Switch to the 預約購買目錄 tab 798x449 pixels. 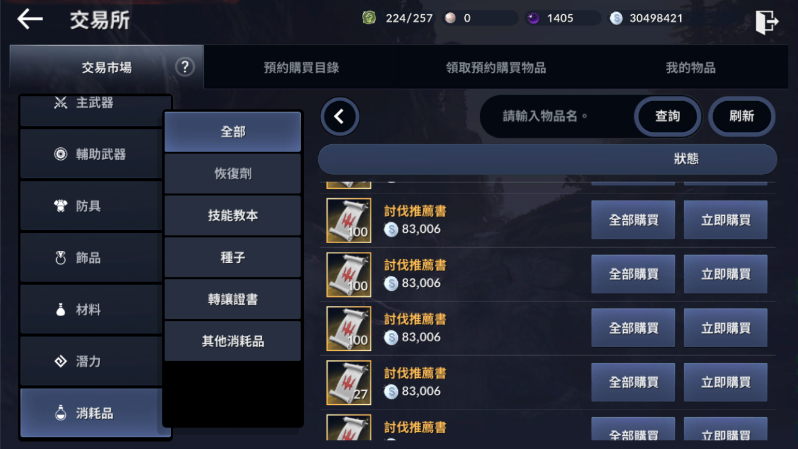click(x=301, y=68)
